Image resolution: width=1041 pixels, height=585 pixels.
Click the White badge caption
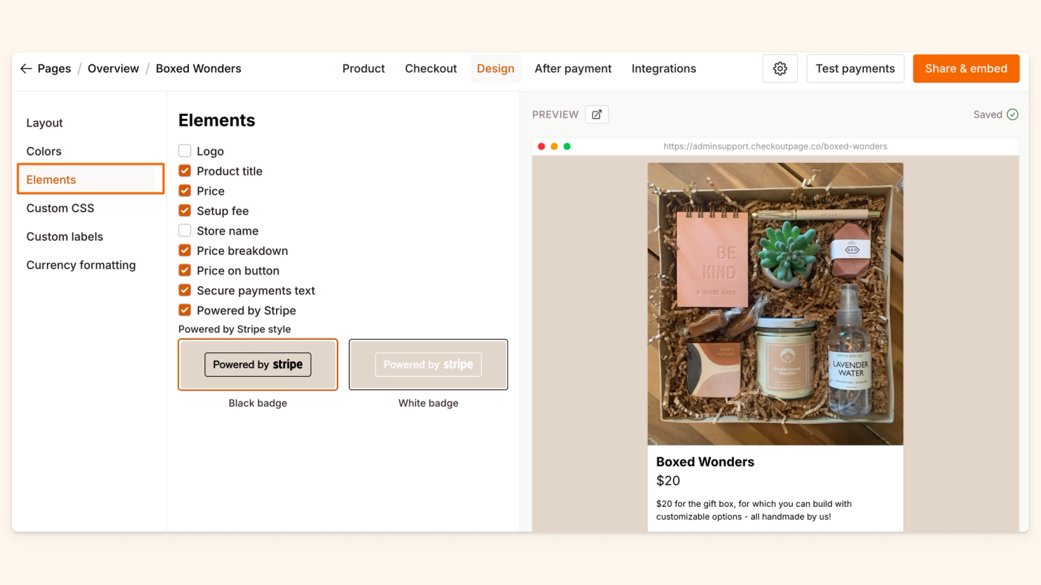[428, 403]
